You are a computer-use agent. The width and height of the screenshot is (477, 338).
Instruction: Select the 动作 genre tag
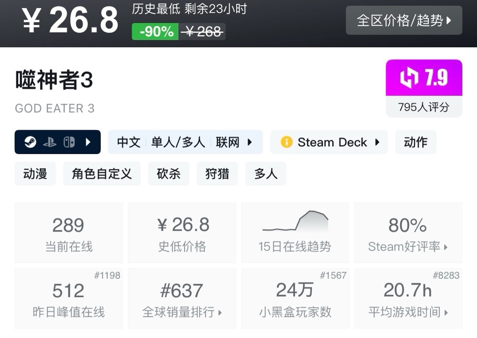[416, 142]
